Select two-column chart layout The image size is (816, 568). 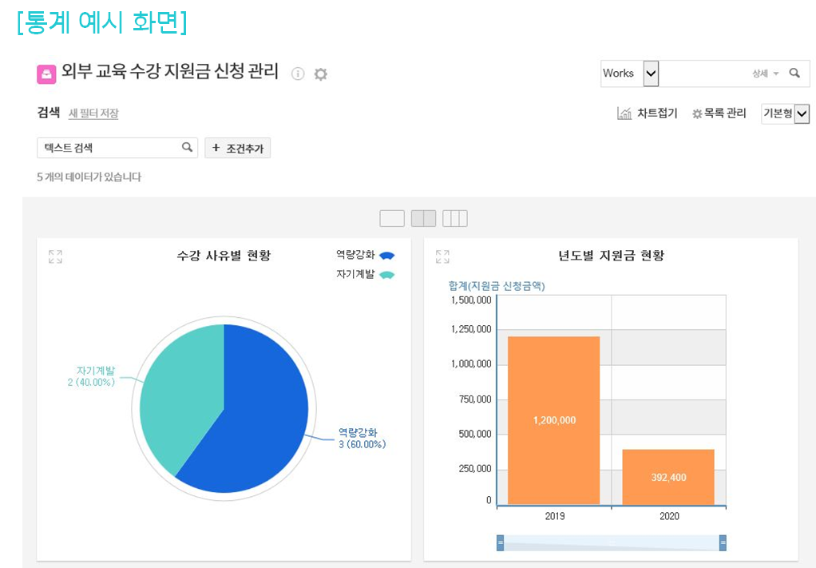[x=423, y=218]
